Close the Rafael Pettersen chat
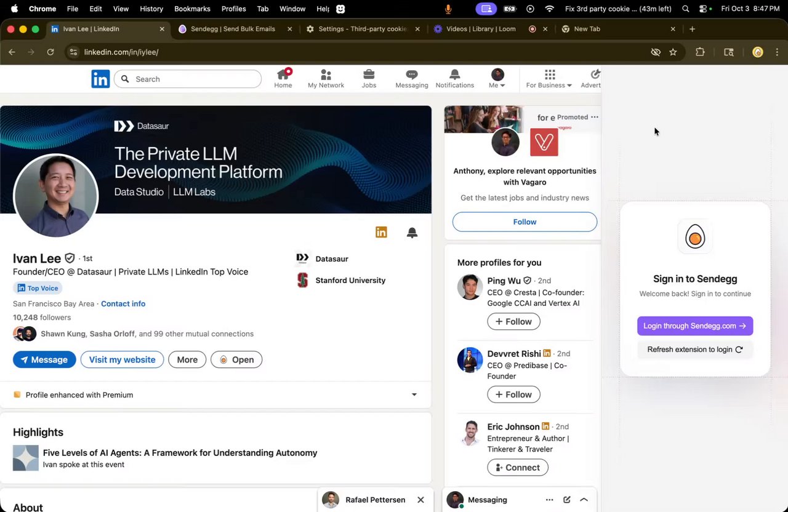This screenshot has width=788, height=512. [420, 500]
